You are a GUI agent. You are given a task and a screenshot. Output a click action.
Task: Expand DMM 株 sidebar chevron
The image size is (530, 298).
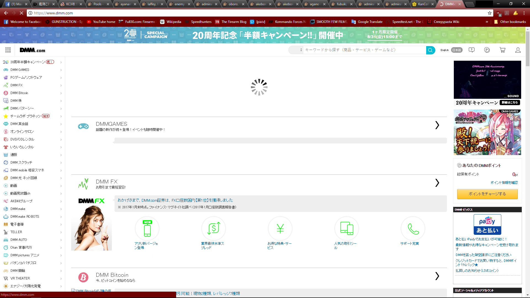tap(61, 101)
